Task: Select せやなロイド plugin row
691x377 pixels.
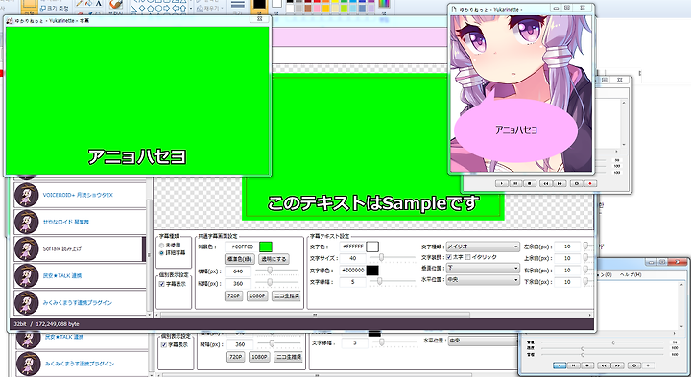Action: (80, 222)
